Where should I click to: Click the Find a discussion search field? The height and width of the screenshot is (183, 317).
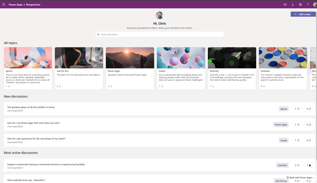pos(159,34)
